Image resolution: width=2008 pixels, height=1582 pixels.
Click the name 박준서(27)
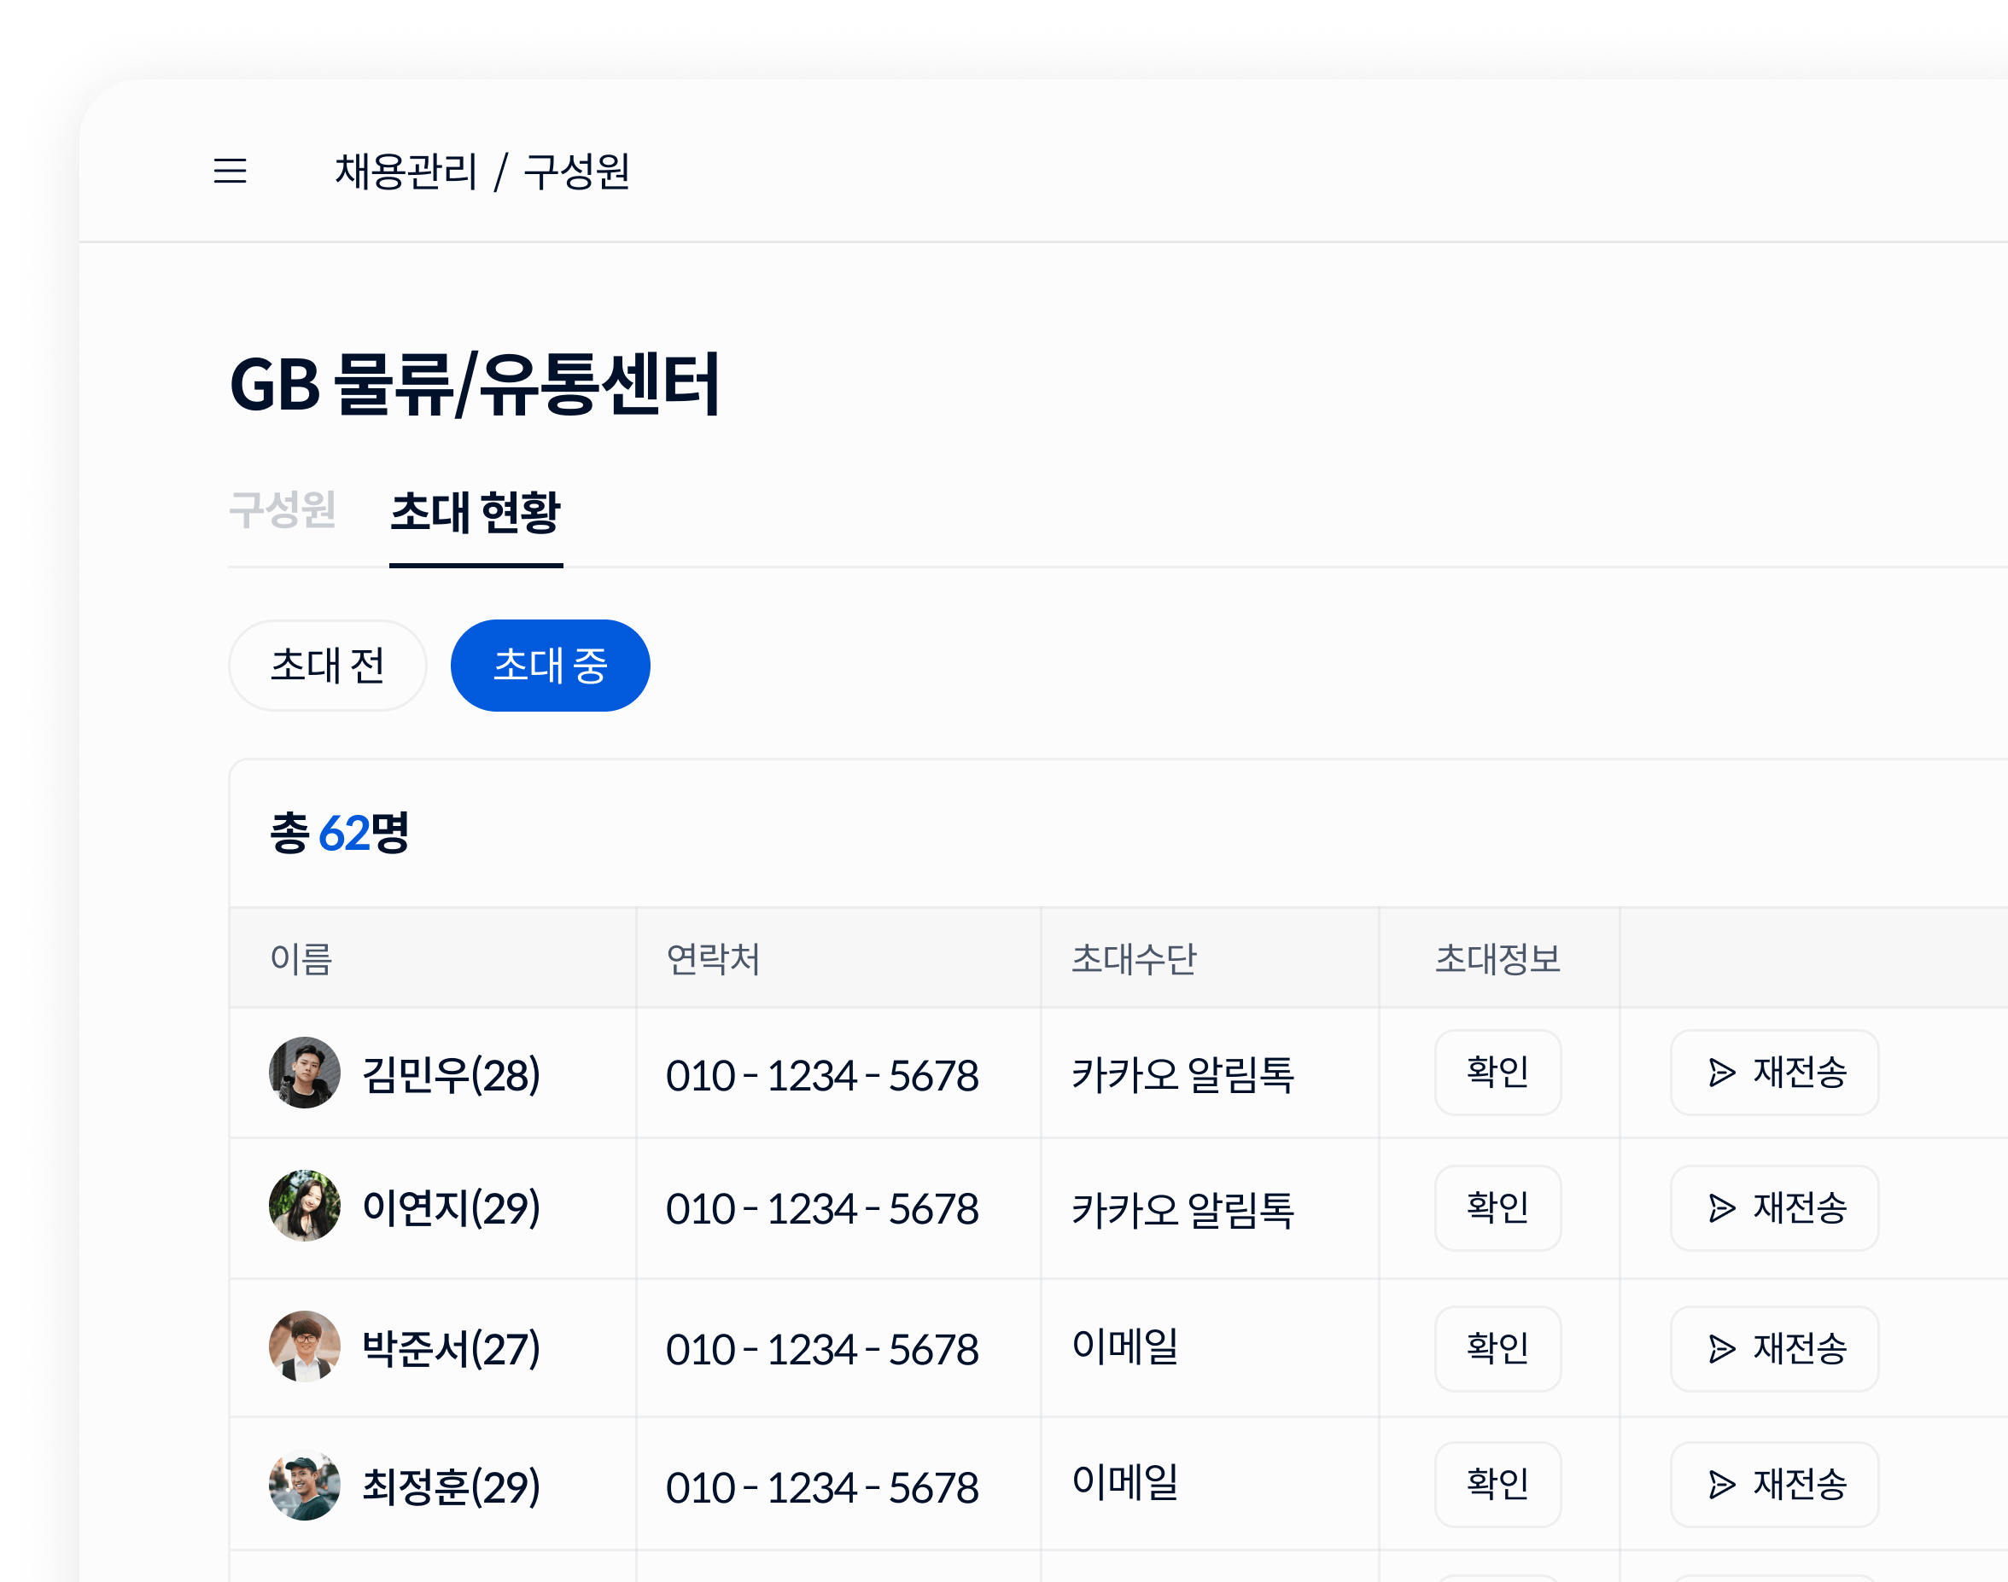pos(452,1350)
